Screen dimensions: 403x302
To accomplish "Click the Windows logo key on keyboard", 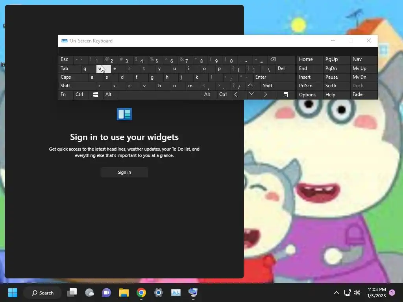I will tap(95, 94).
